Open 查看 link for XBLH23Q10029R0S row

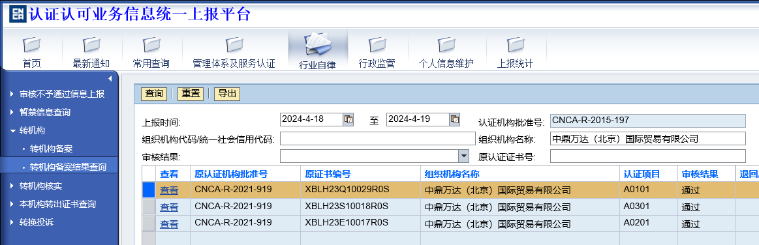169,191
